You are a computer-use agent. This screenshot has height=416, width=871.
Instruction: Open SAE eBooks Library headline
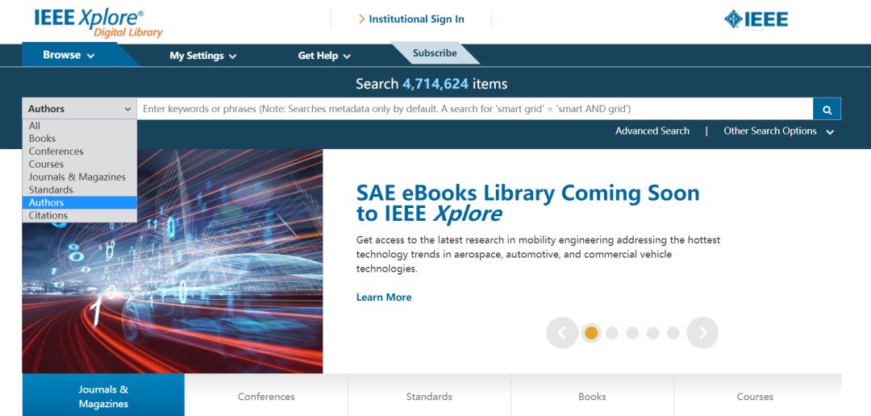tap(527, 202)
